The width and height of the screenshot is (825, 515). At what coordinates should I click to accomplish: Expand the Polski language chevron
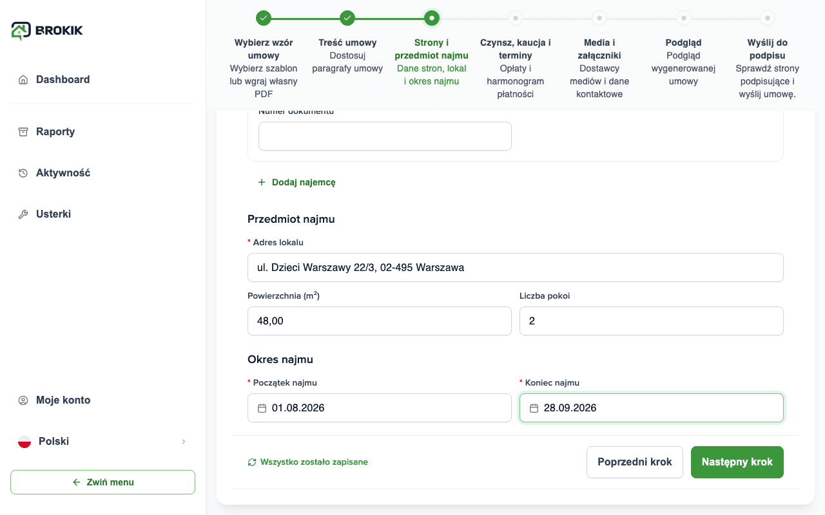click(184, 442)
